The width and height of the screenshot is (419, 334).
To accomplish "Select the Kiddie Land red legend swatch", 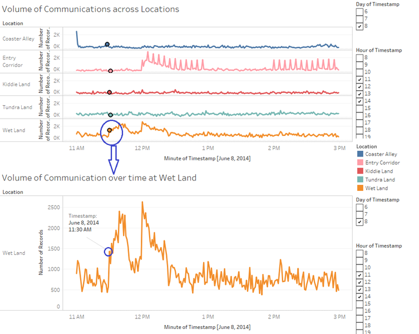I will (x=360, y=171).
